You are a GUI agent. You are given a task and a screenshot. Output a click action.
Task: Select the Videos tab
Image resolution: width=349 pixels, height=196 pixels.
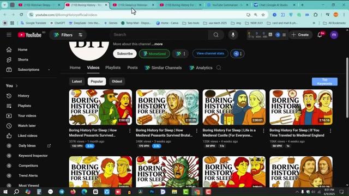point(93,68)
